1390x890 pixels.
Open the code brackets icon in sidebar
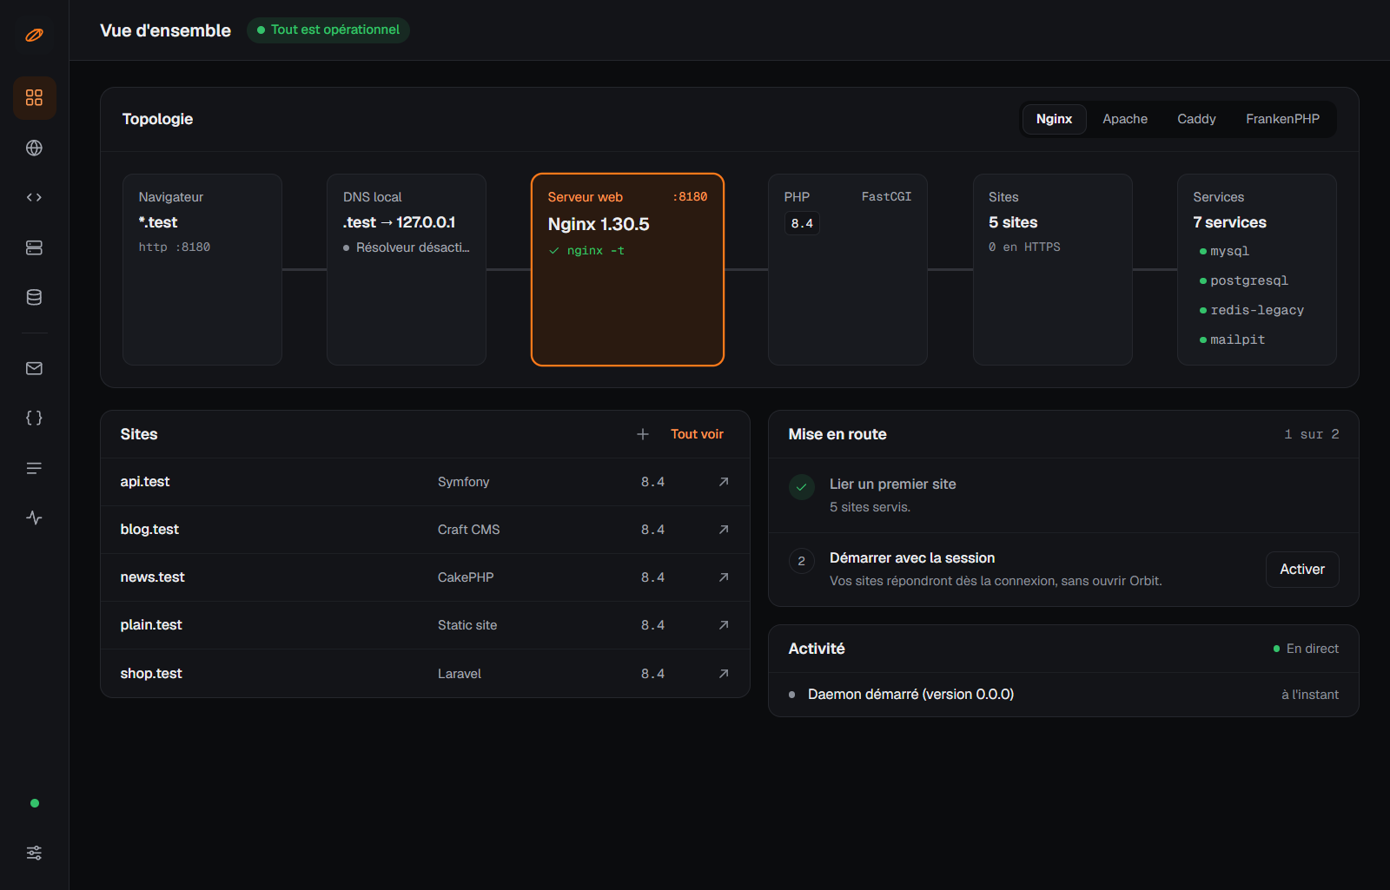click(x=34, y=197)
